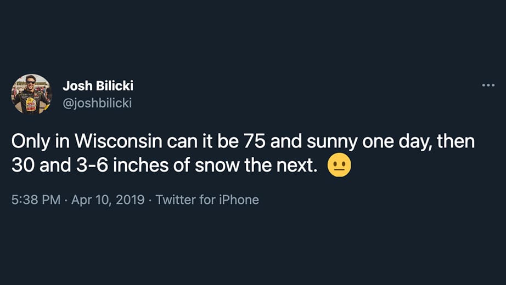Viewport: 506px width, 285px height.
Task: Open Josh Bilicki's profile picture
Action: pyautogui.click(x=31, y=94)
